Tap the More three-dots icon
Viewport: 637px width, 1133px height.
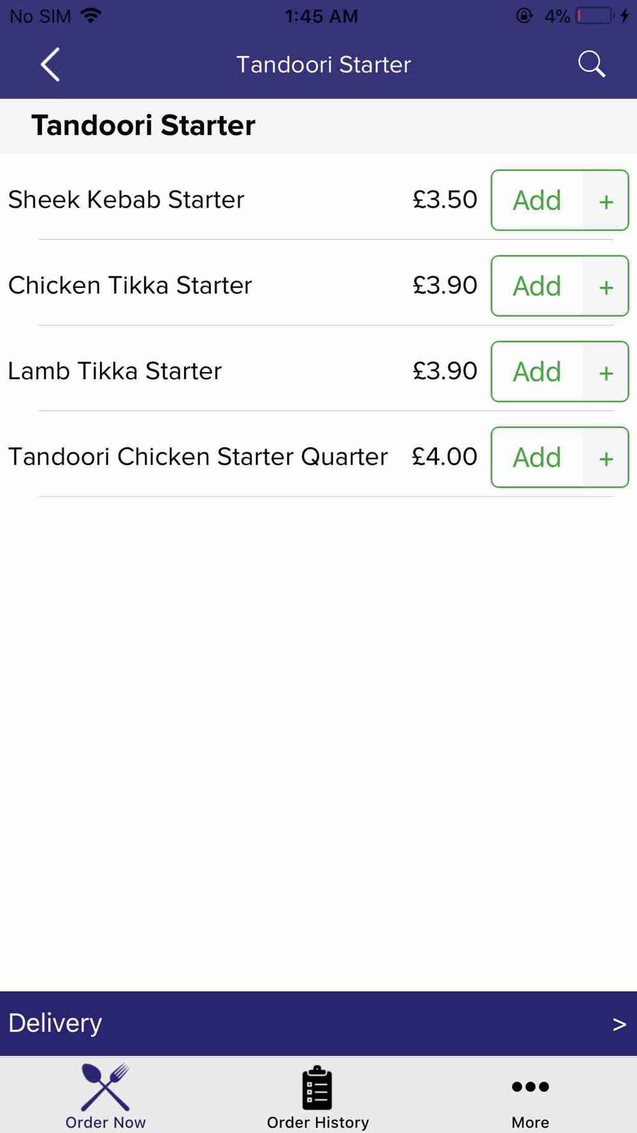click(530, 1086)
